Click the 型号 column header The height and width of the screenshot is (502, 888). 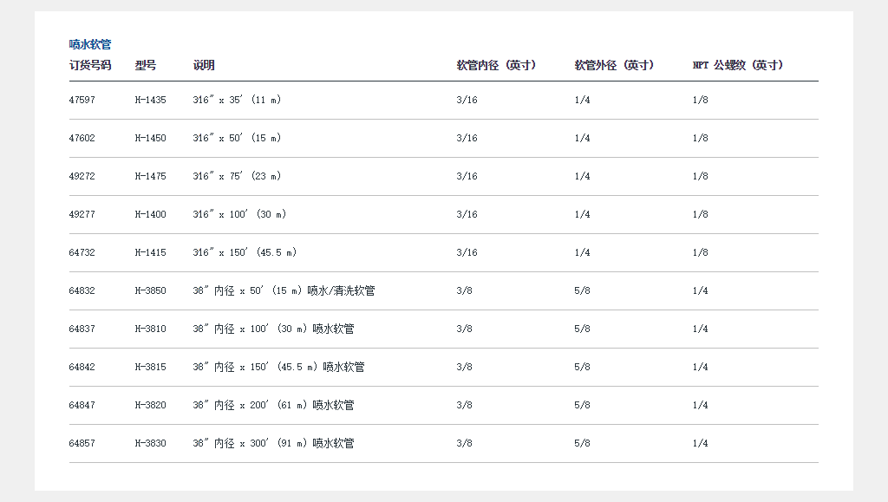coord(146,65)
